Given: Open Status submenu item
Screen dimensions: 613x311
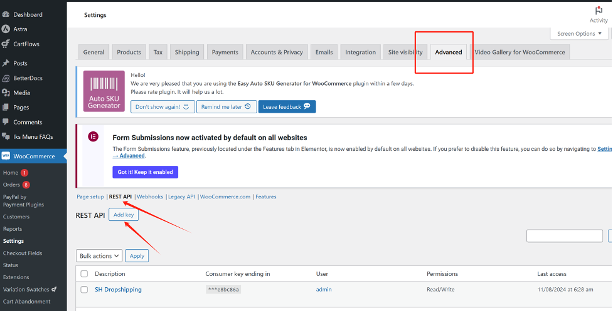Looking at the screenshot, I should [x=11, y=265].
